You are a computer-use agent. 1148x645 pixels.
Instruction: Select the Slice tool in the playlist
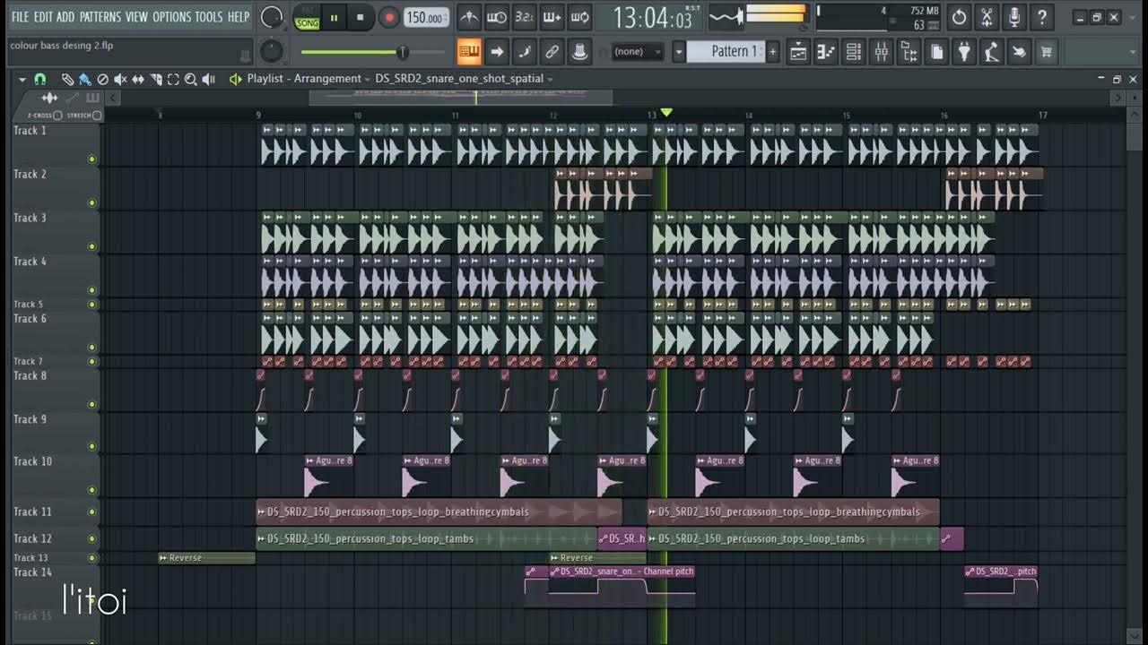click(156, 79)
